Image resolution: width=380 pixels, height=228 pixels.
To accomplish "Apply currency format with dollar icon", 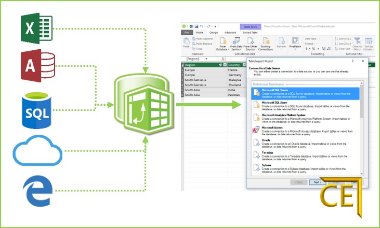I will tap(308, 49).
